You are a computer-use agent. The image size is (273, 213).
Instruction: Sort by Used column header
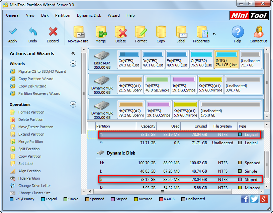[x=169, y=126]
